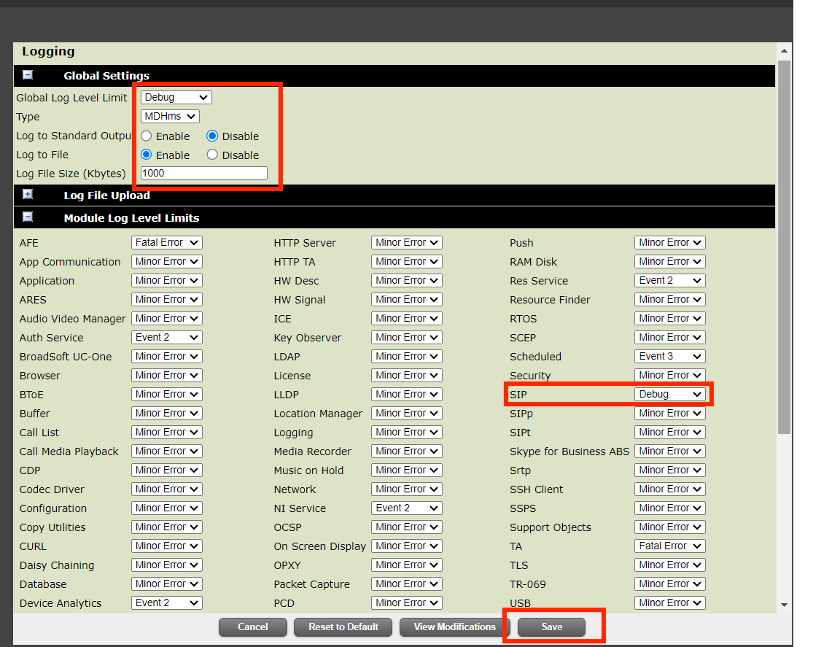This screenshot has height=647, width=840.
Task: Open the Device Analytics log level dropdown
Action: point(166,603)
